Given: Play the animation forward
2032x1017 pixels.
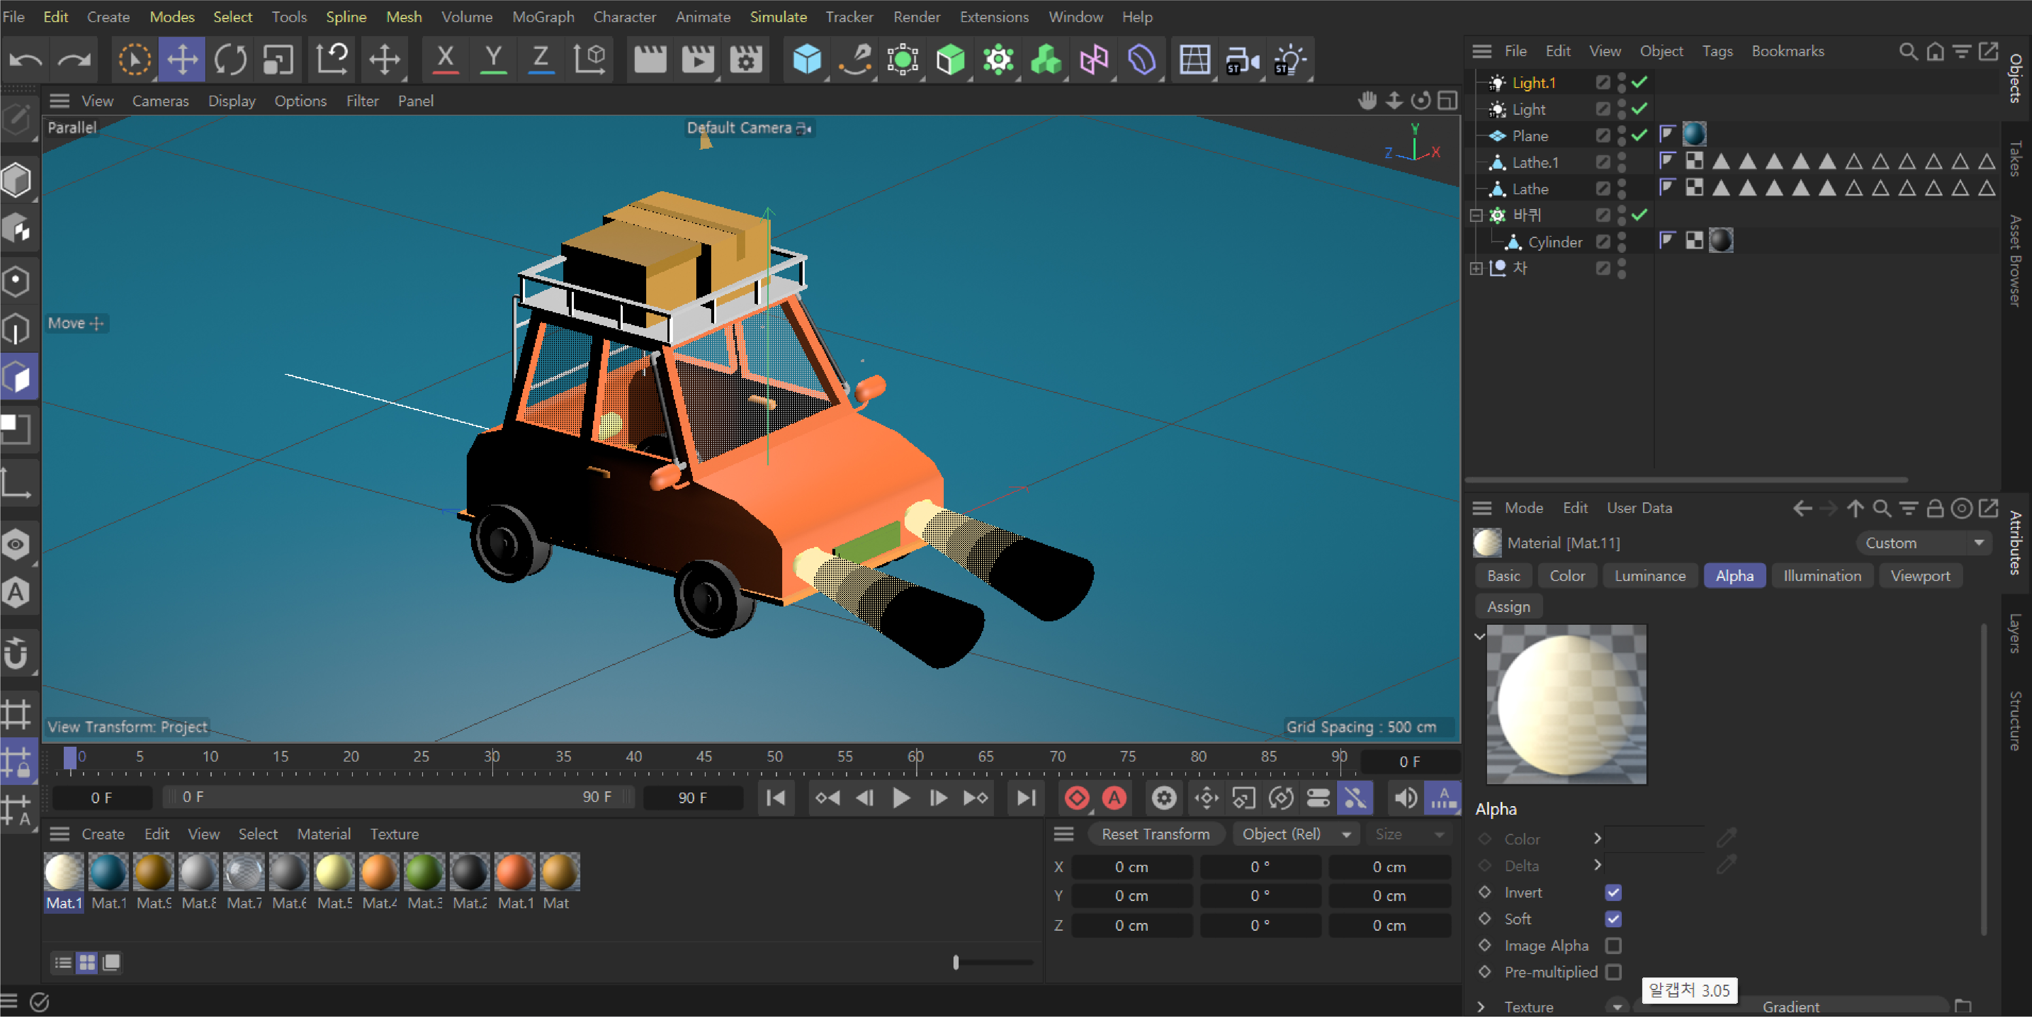Looking at the screenshot, I should tap(901, 798).
